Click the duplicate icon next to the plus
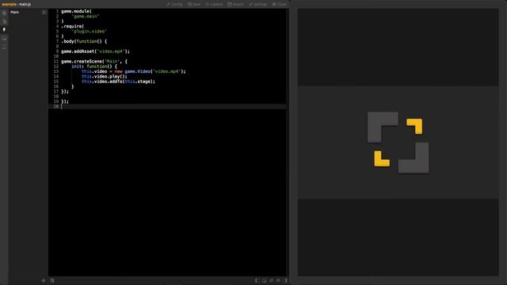Screen dimensions: 507x285 tap(52, 280)
